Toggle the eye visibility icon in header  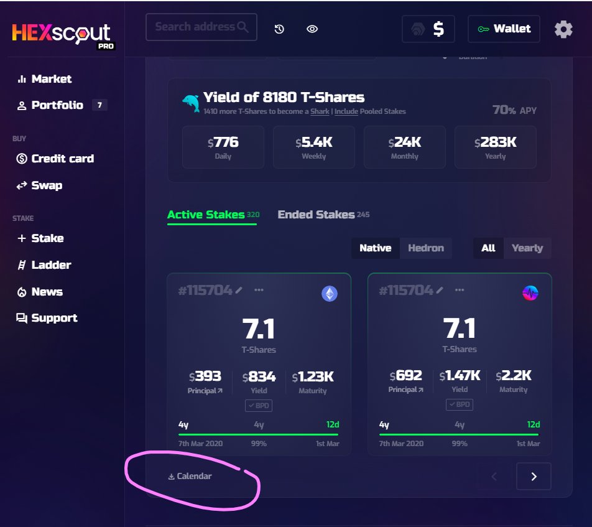tap(312, 29)
